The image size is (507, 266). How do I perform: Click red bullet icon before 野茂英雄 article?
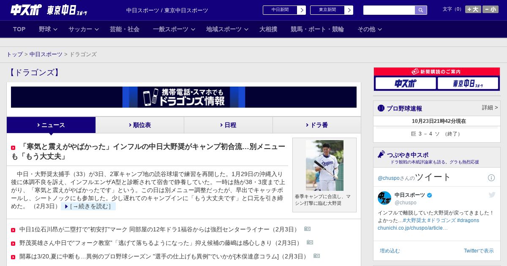[x=13, y=244]
